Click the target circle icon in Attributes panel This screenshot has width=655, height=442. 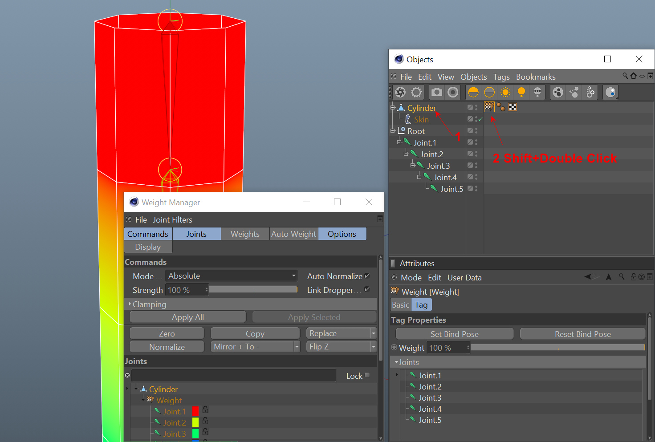point(642,277)
